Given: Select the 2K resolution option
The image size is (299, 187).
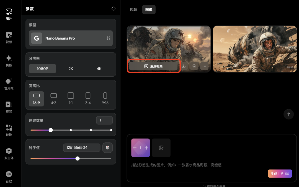Looking at the screenshot, I should coord(71,68).
